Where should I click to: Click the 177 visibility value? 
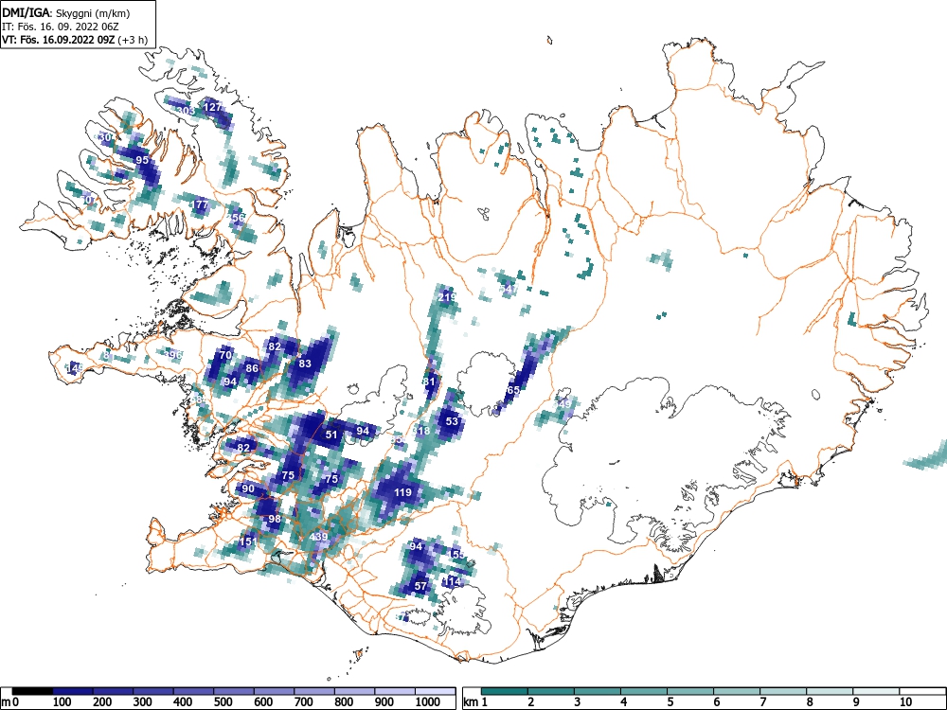point(201,204)
